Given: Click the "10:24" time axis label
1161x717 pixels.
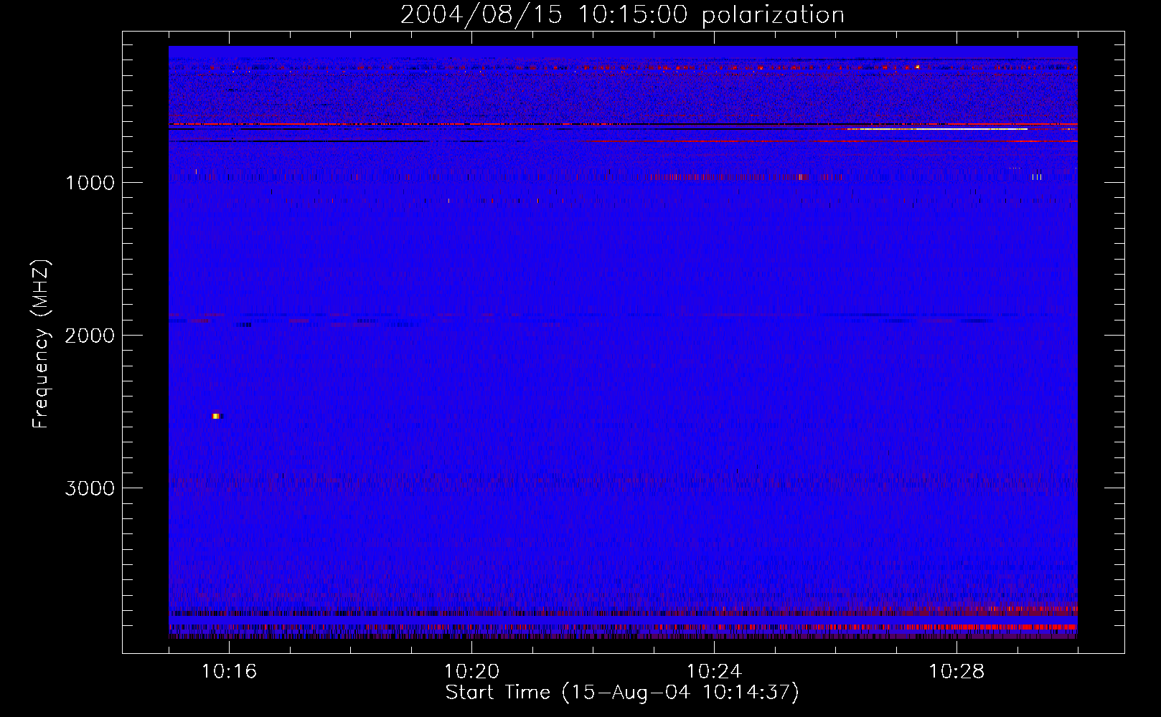Looking at the screenshot, I should 714,672.
